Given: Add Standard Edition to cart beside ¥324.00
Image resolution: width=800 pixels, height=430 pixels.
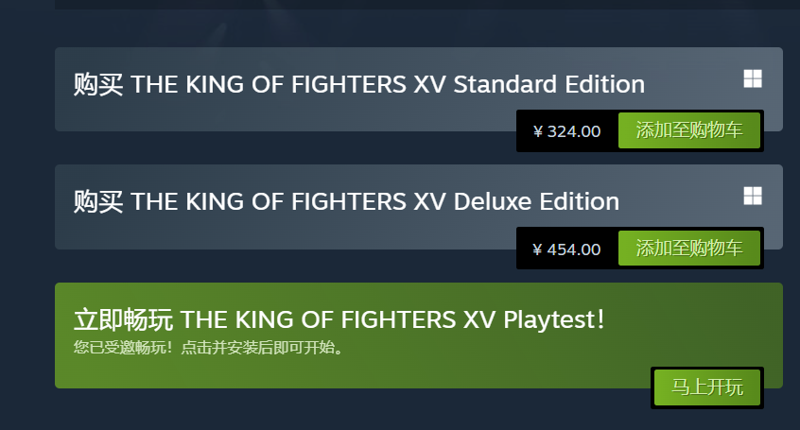Looking at the screenshot, I should click(x=689, y=130).
